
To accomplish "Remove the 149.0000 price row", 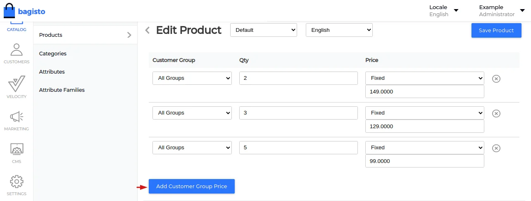I will (496, 79).
